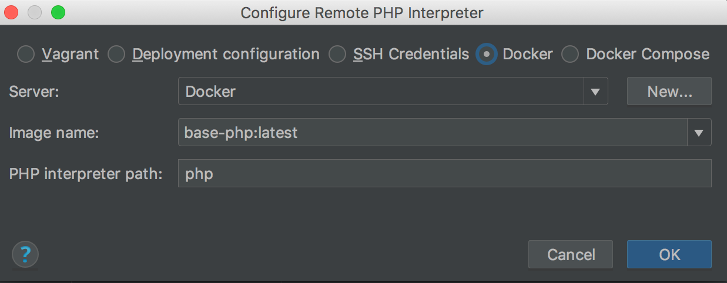Click the help question mark icon
Screen dimensions: 727x283
pos(25,255)
